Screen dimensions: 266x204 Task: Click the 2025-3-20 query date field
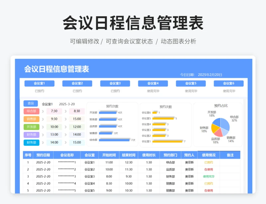click(67, 104)
